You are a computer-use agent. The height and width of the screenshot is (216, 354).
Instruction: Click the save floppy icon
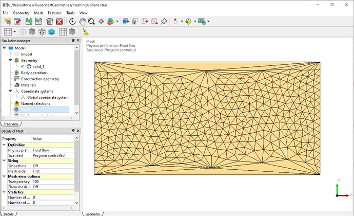tap(29, 22)
